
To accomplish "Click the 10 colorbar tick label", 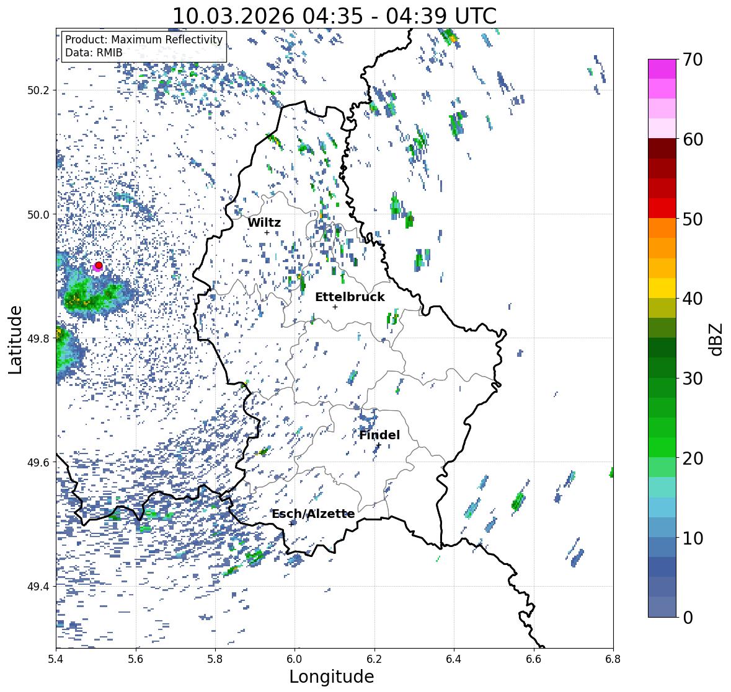I will click(693, 538).
